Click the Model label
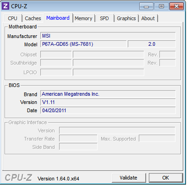 [x=31, y=44]
